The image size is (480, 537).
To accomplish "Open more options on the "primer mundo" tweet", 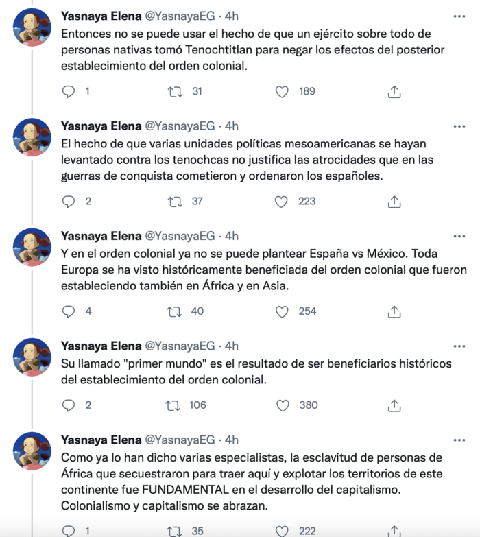I will [459, 346].
